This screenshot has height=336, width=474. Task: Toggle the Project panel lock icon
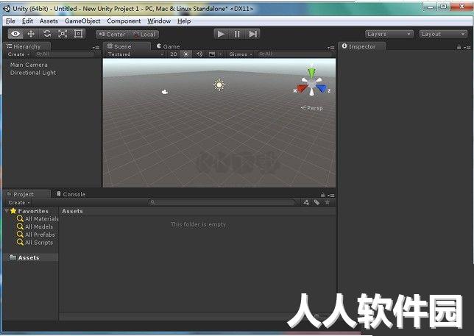322,195
